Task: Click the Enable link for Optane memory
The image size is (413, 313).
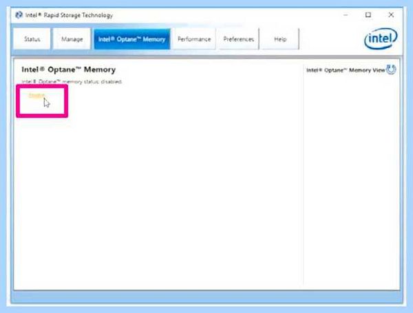Action: click(x=36, y=95)
